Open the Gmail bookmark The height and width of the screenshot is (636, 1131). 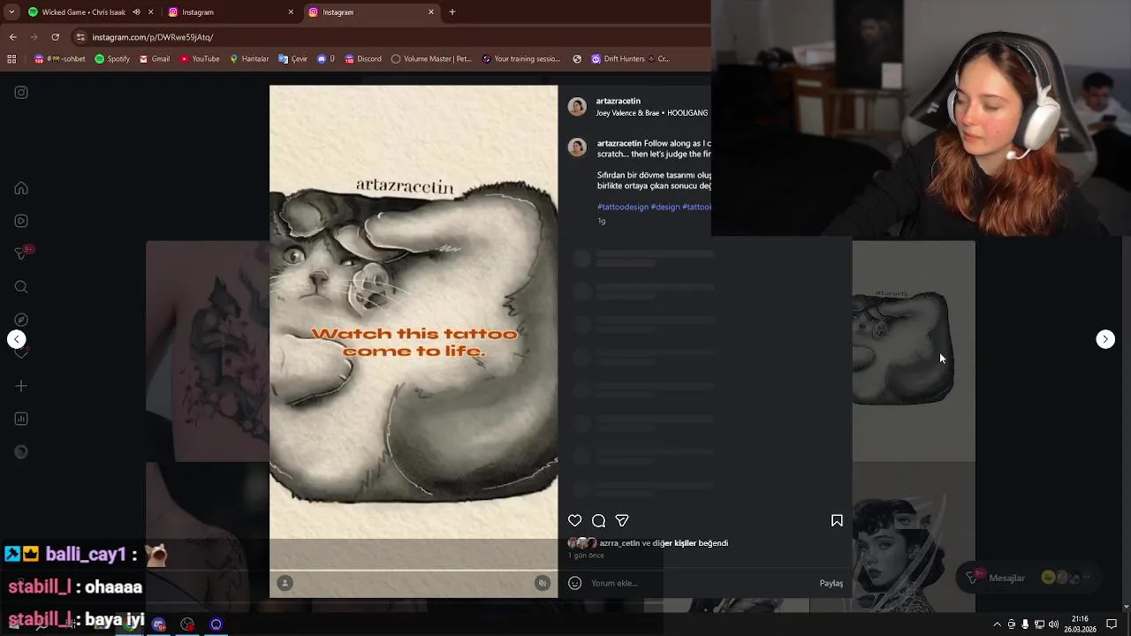point(154,59)
